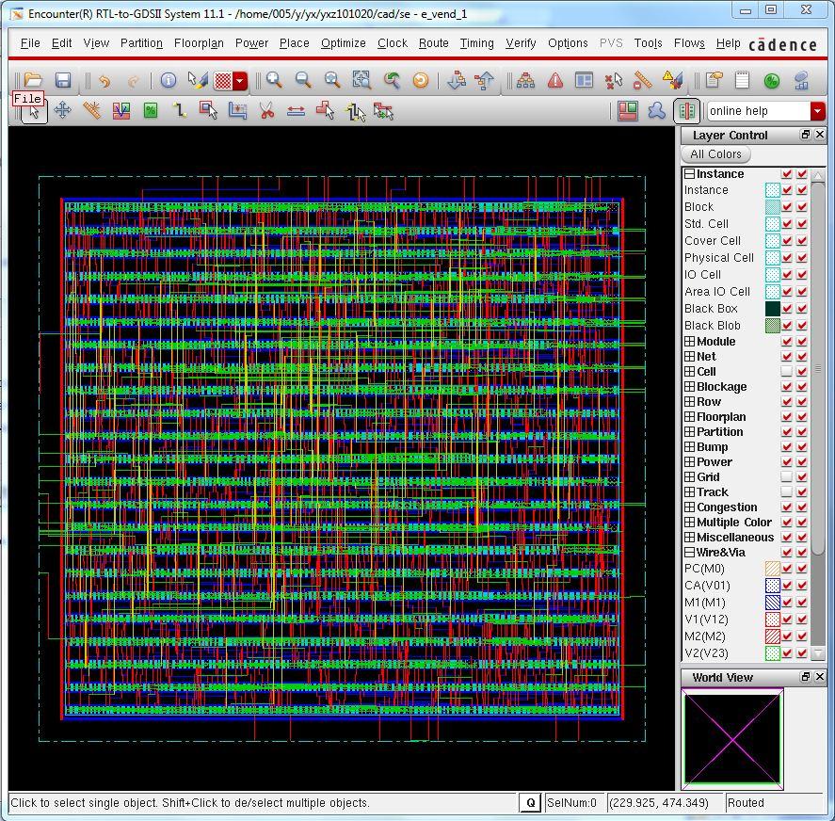The image size is (835, 821).
Task: Open the Route menu
Action: coord(433,43)
